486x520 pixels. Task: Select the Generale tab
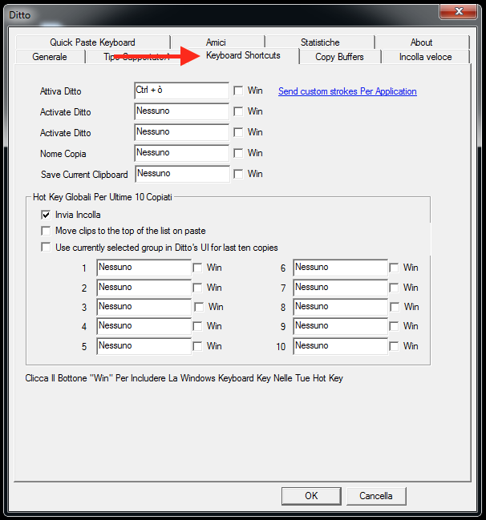point(50,57)
